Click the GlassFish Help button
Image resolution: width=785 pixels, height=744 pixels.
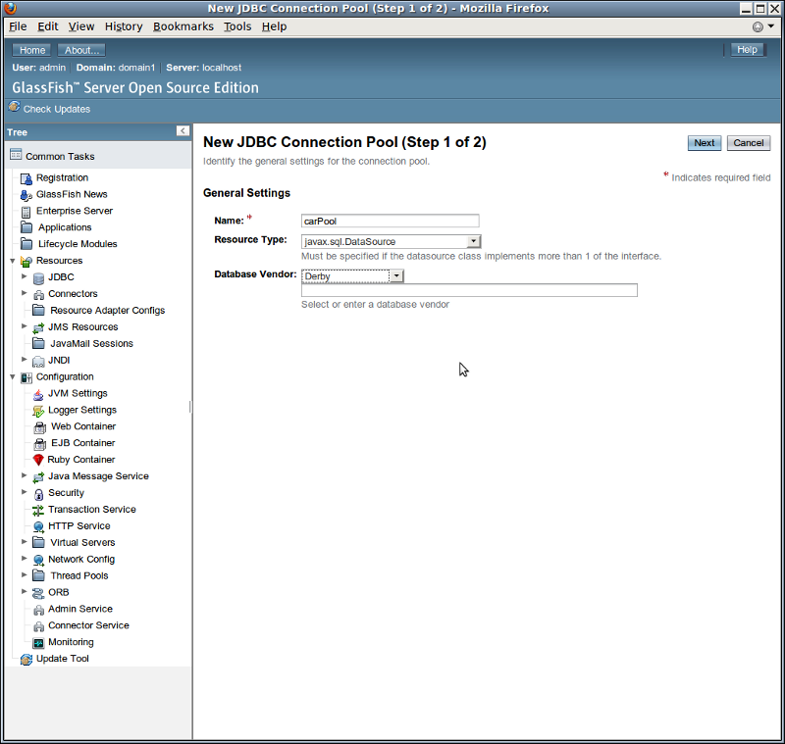tap(747, 49)
